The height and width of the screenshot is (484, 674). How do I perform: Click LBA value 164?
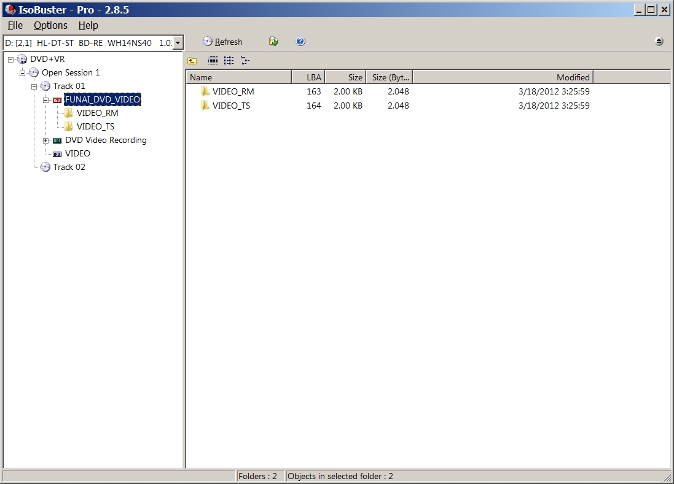(x=314, y=106)
